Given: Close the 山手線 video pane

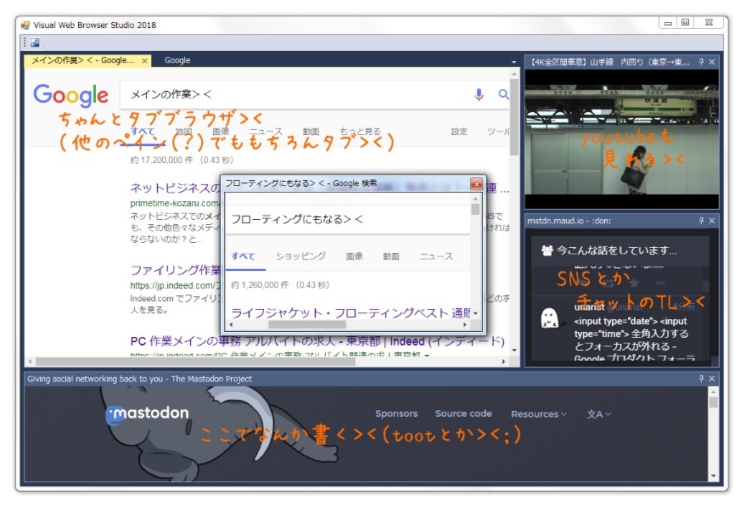Looking at the screenshot, I should point(712,62).
